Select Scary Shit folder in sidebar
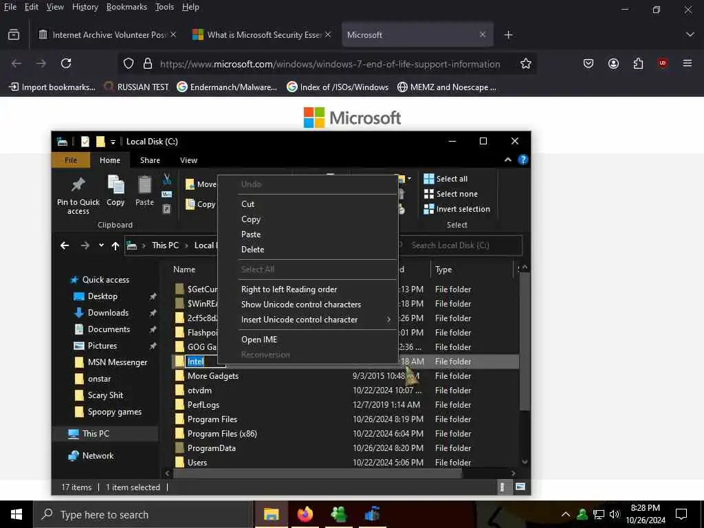Screen dimensions: 704x528 pyautogui.click(x=105, y=395)
